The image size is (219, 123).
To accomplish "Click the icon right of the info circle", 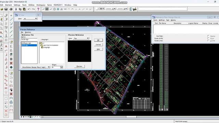I will click(135, 9).
